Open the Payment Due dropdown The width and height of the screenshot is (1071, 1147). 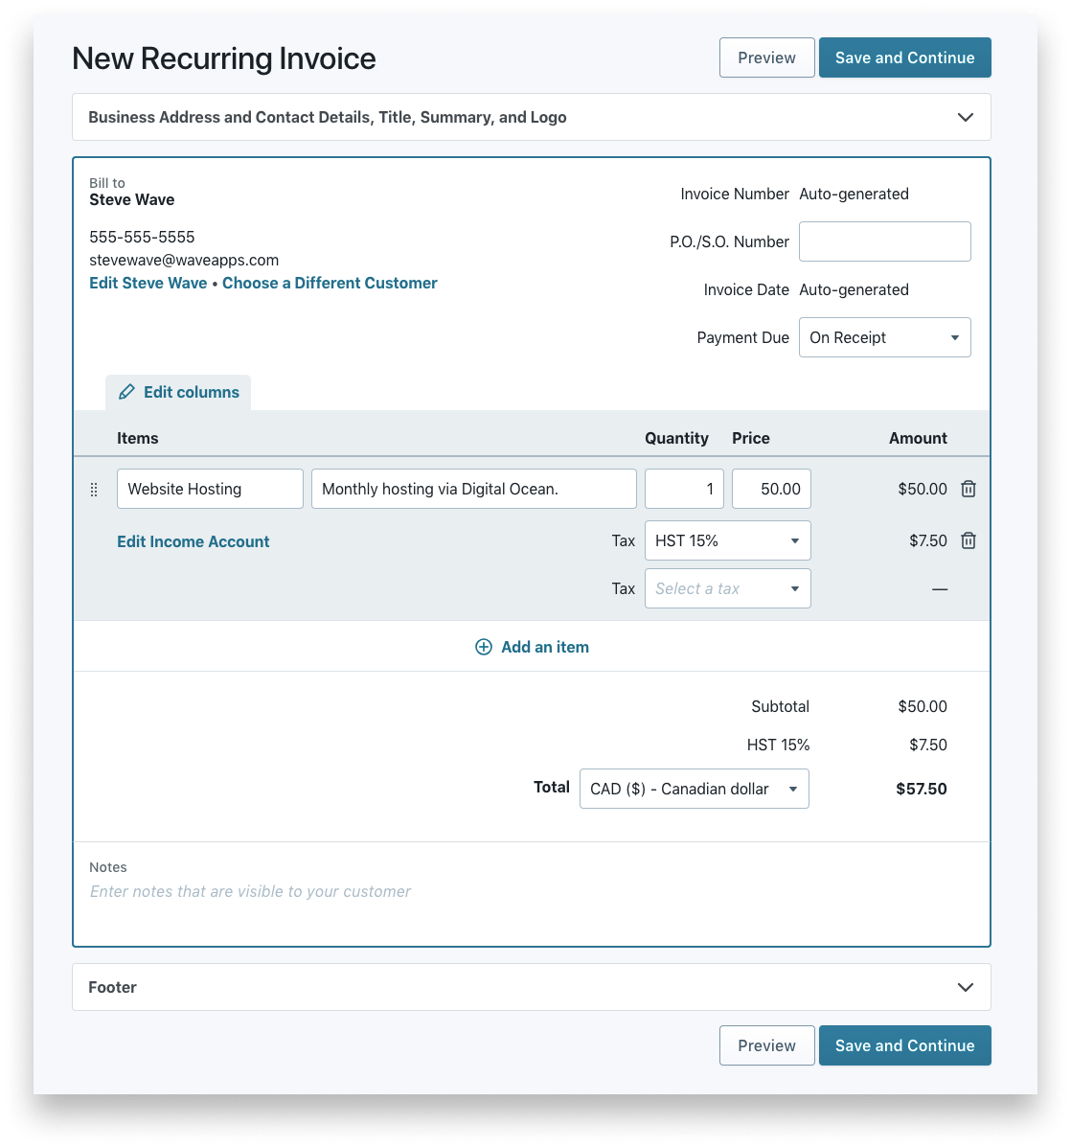click(884, 337)
